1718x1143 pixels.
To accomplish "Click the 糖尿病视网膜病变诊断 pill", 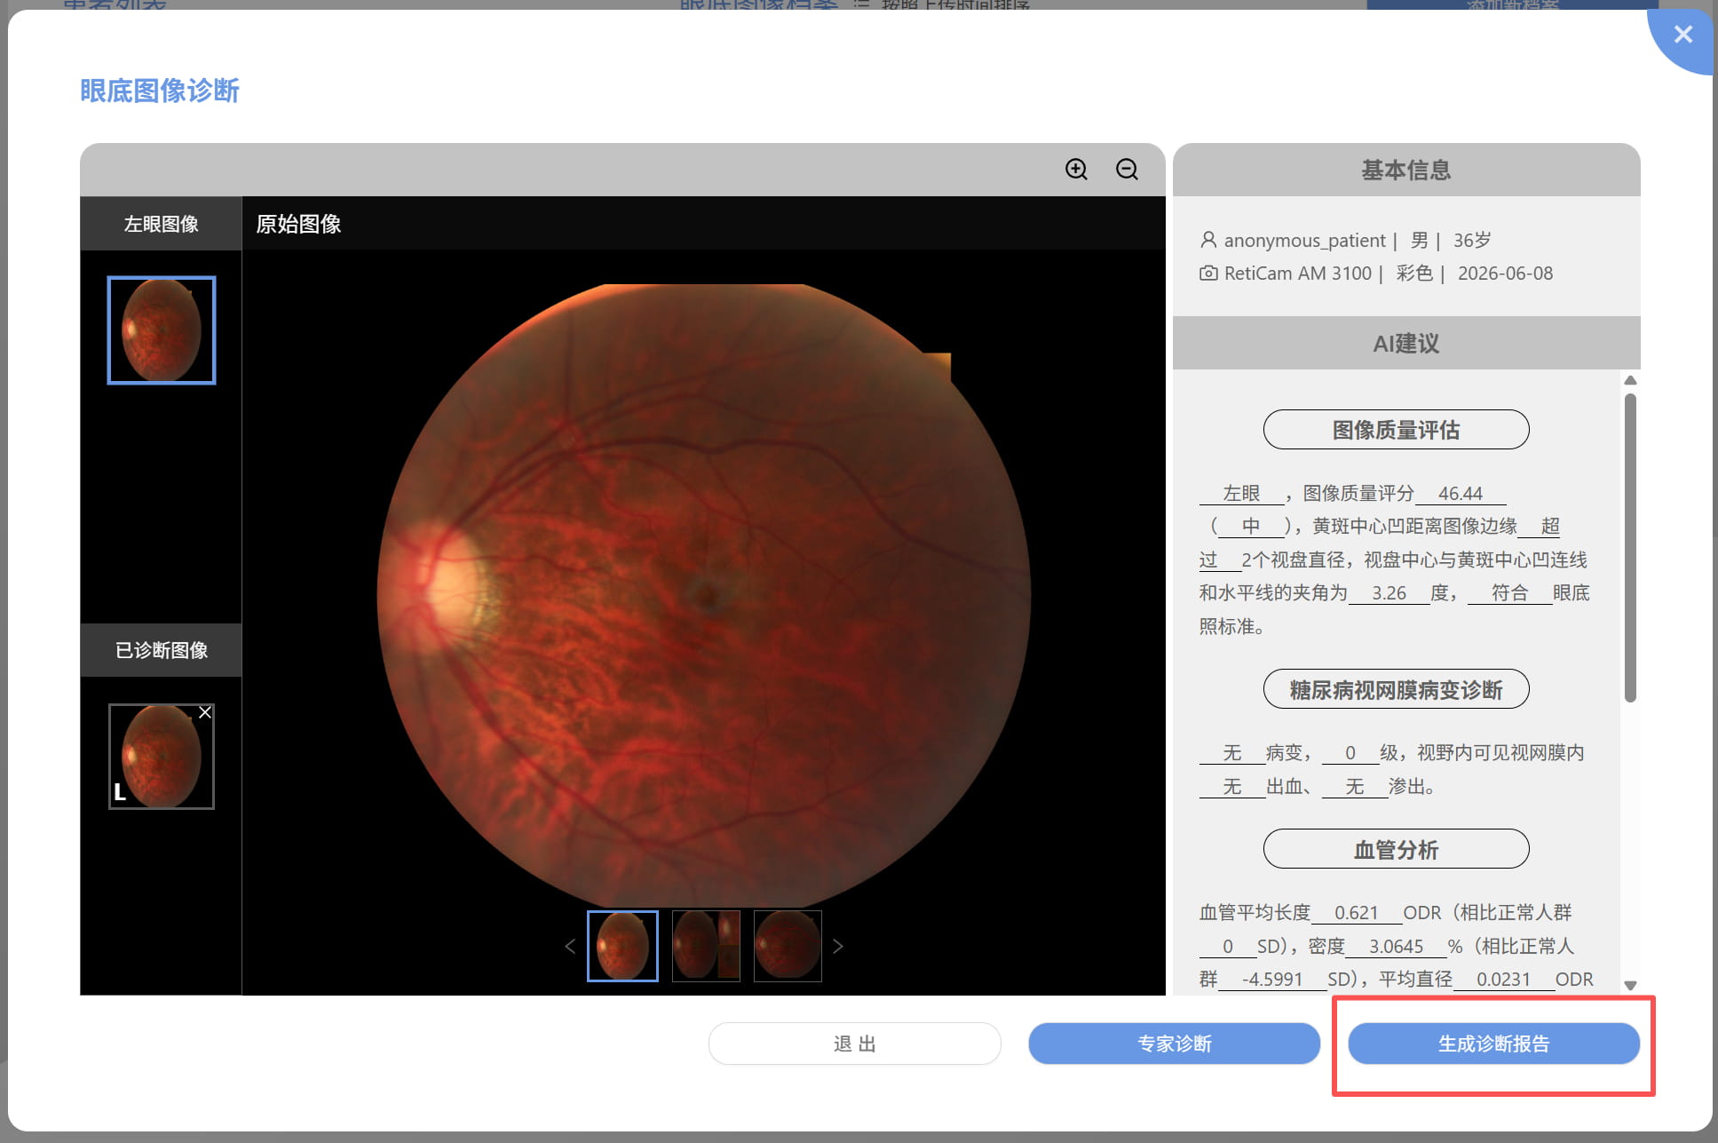I will click(1396, 689).
